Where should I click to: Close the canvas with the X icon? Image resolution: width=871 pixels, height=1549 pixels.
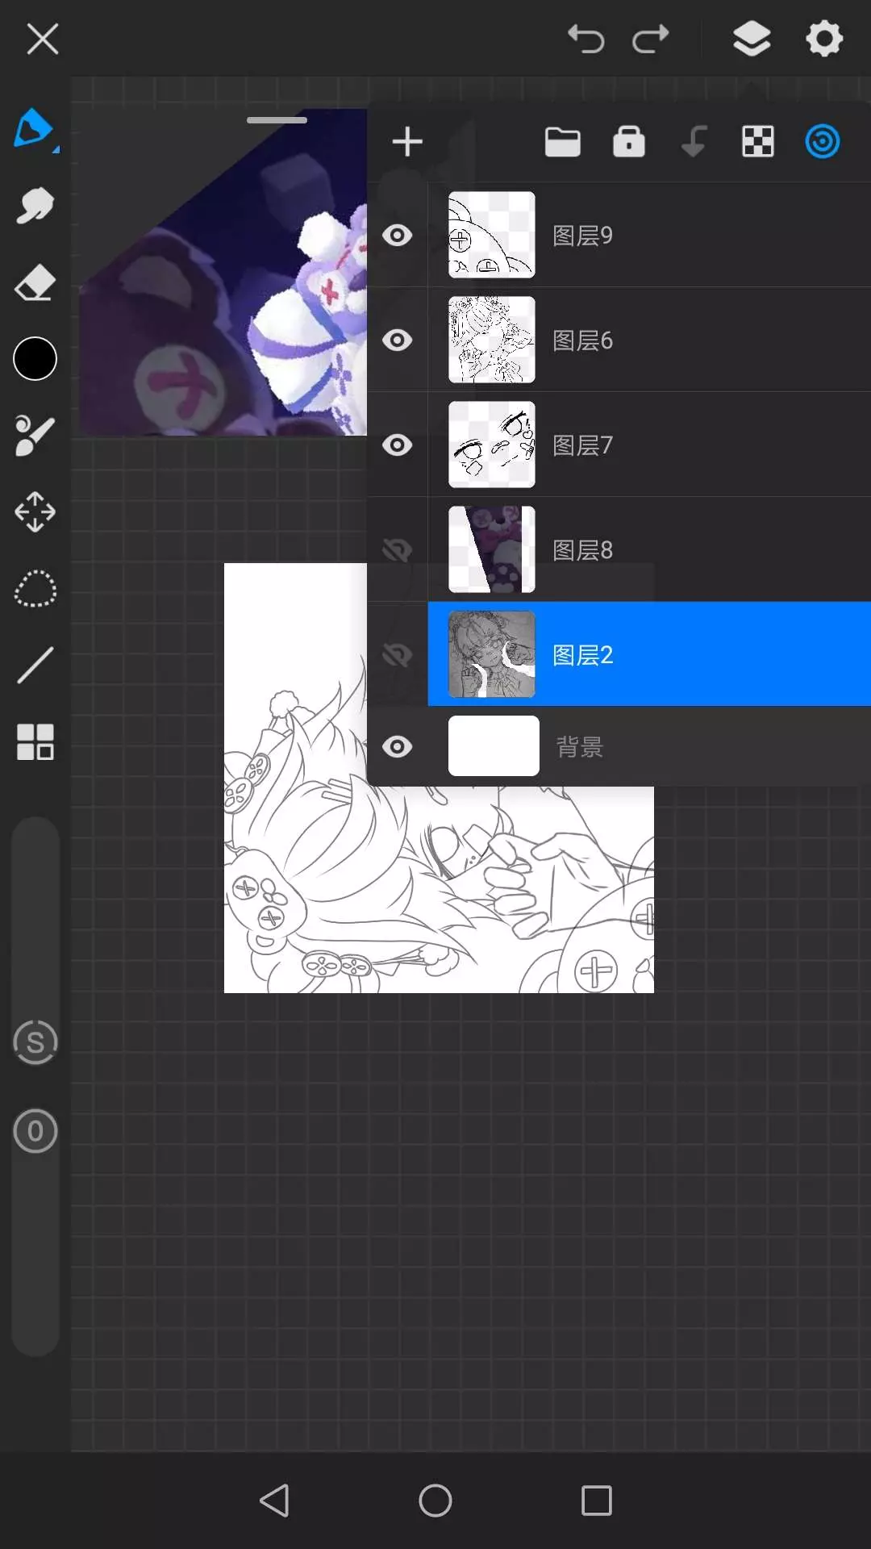coord(42,39)
